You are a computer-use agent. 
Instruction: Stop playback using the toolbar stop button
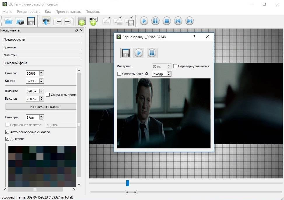click(x=166, y=21)
